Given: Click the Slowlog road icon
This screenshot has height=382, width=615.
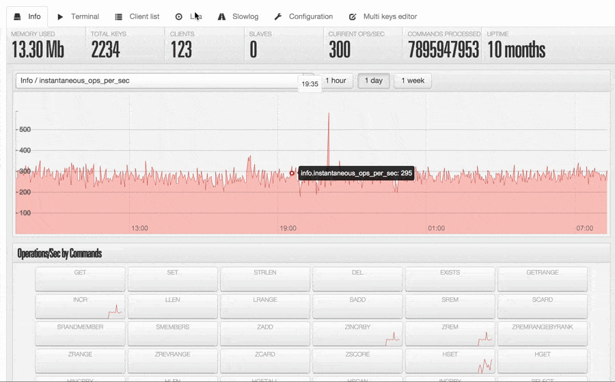Looking at the screenshot, I should (221, 16).
